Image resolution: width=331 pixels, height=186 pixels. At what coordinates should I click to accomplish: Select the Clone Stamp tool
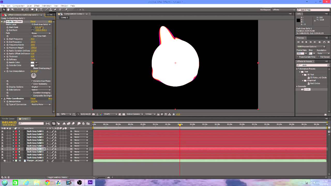tap(51, 10)
